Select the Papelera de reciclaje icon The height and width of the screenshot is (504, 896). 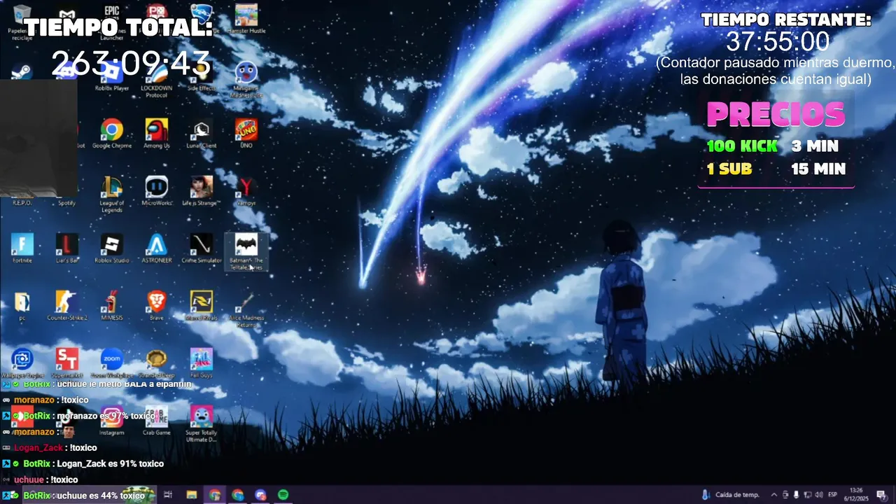[x=22, y=22]
